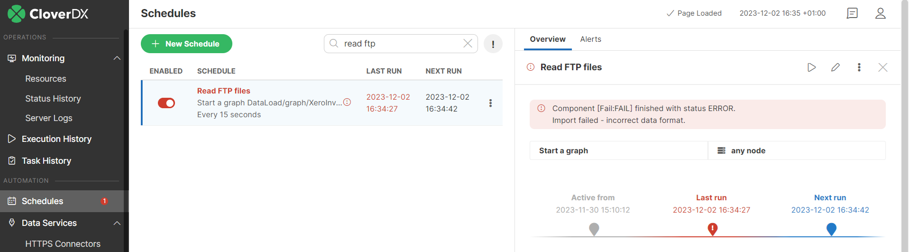Close the Read FTP files detail panel
Image resolution: width=909 pixels, height=252 pixels.
(882, 67)
